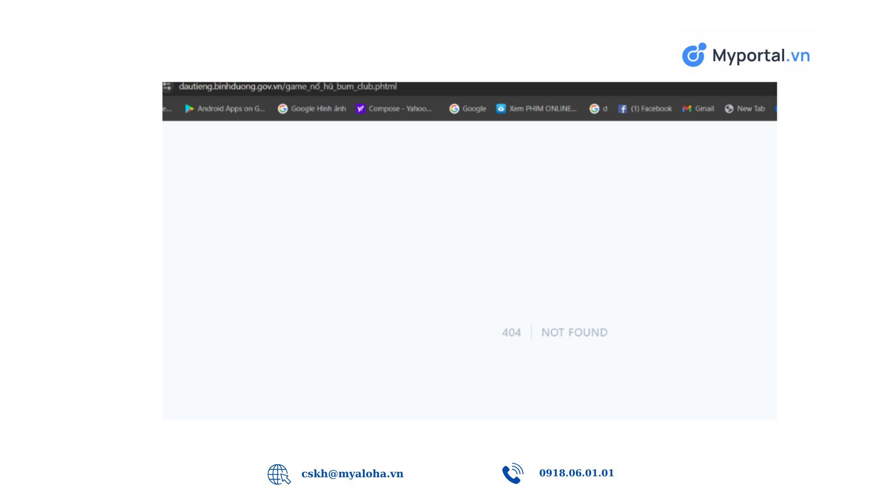The image size is (884, 497).
Task: Open Android Apps on Google Play bookmark
Action: click(225, 109)
